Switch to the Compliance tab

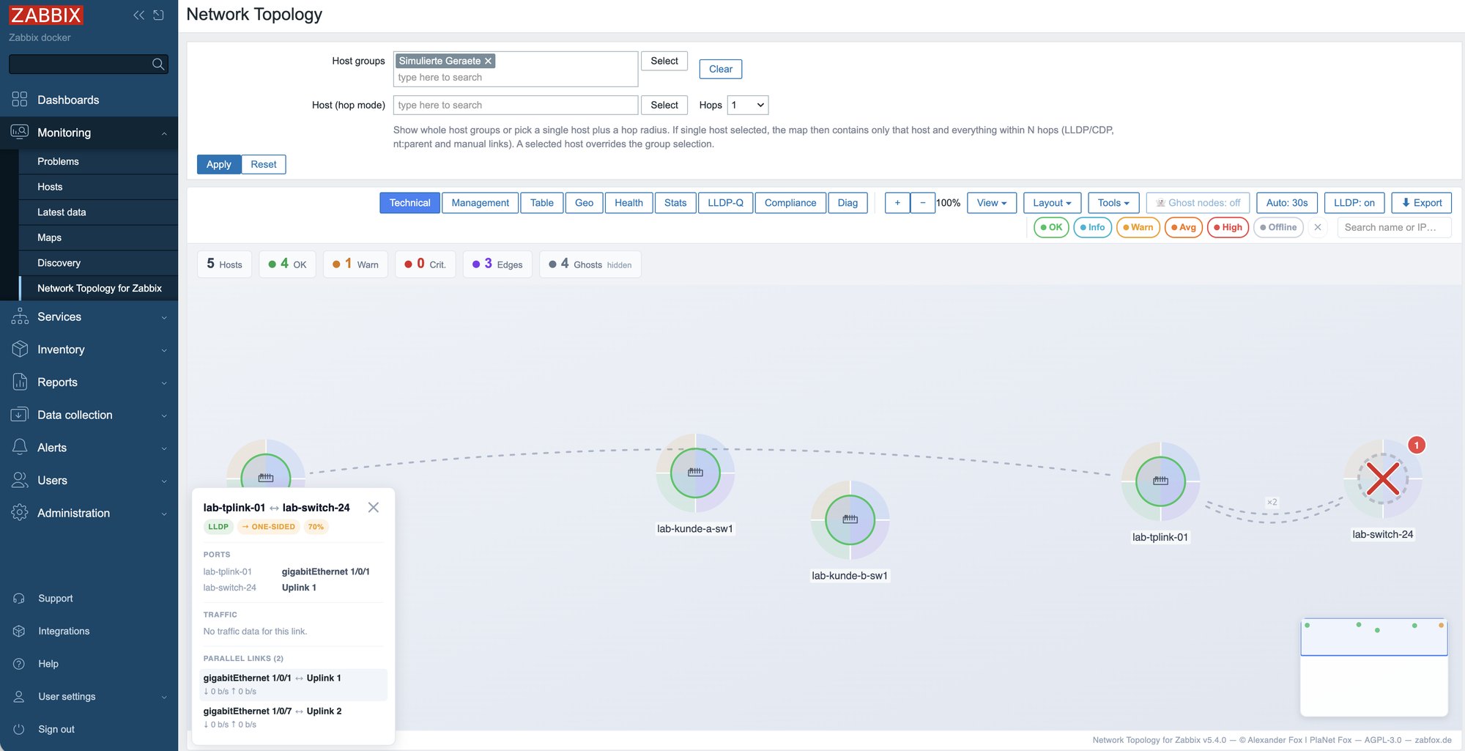coord(790,203)
